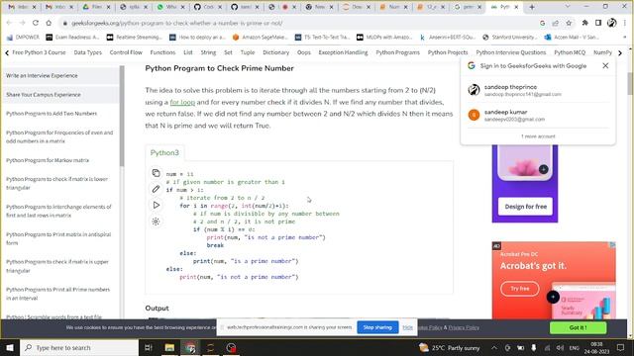Click the Design for free ad button
This screenshot has width=634, height=356.
(x=525, y=207)
